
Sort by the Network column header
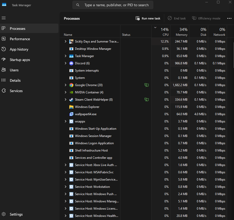[217, 31]
